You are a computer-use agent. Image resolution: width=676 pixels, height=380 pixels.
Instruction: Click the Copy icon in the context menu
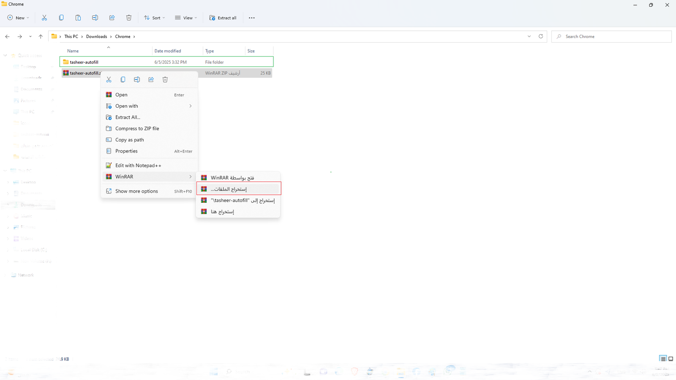(x=123, y=79)
